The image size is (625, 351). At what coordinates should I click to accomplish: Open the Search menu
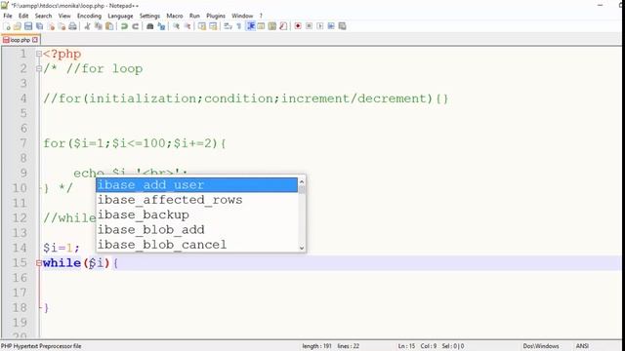(x=43, y=16)
